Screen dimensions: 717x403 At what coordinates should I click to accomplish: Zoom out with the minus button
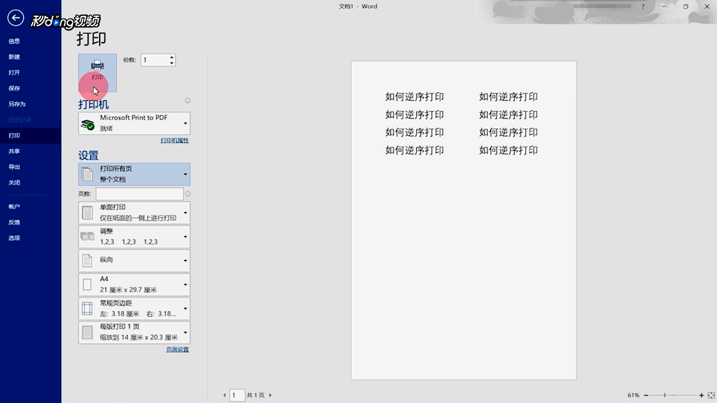(x=646, y=395)
